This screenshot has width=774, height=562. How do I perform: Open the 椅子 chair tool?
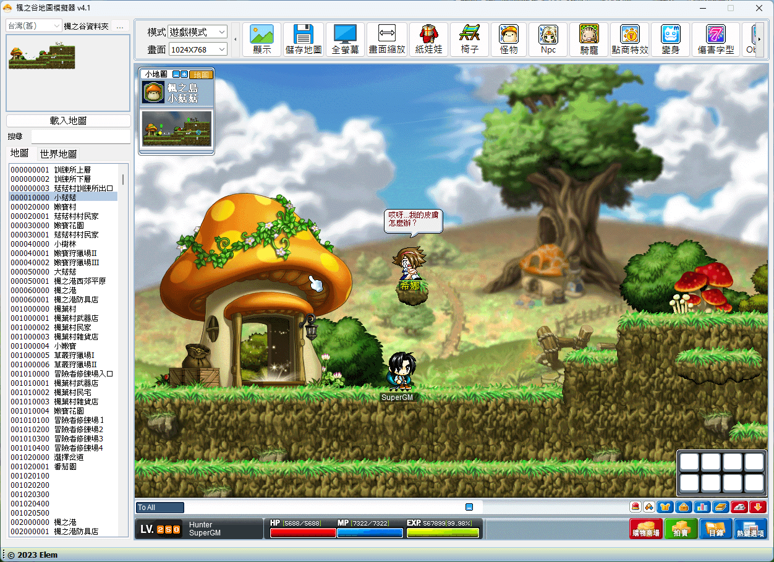[470, 40]
